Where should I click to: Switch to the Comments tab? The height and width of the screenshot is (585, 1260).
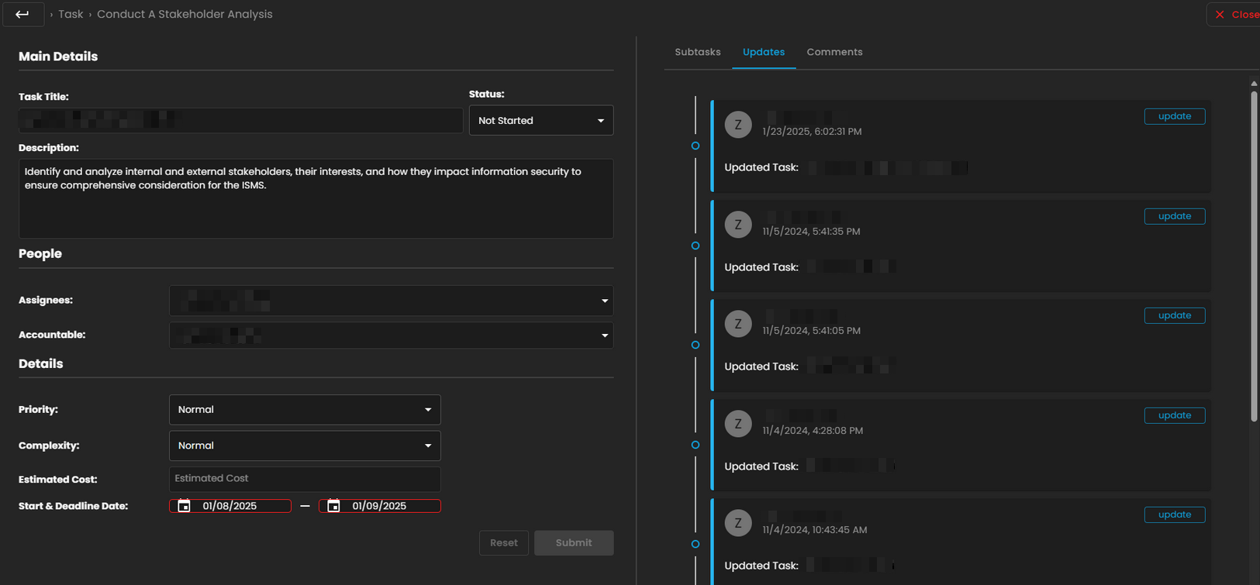point(834,52)
